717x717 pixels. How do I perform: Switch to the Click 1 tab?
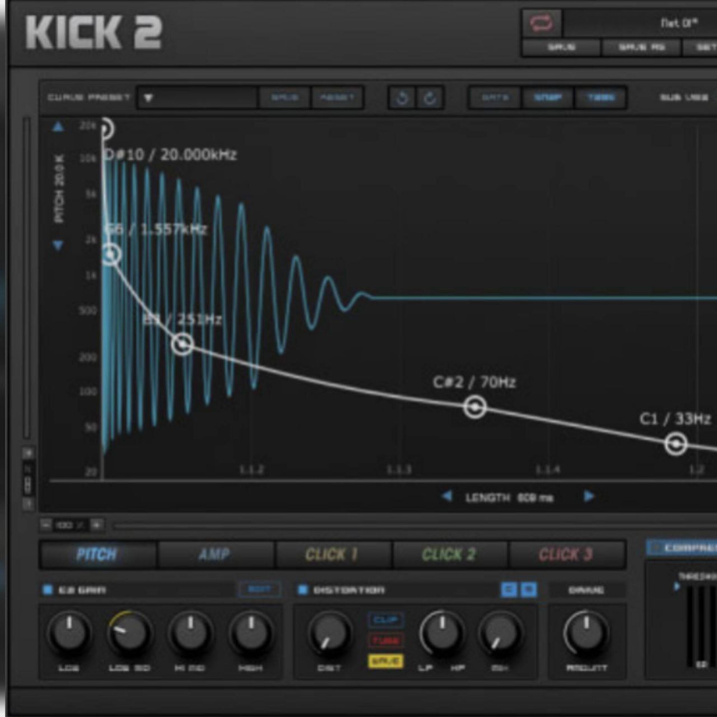(333, 555)
